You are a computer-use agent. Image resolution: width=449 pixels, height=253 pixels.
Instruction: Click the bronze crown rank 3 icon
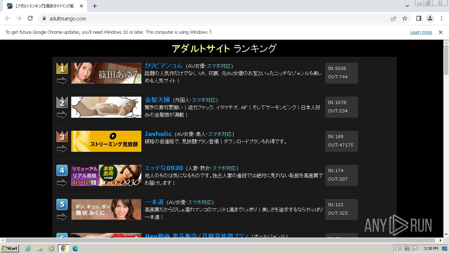[x=62, y=136]
